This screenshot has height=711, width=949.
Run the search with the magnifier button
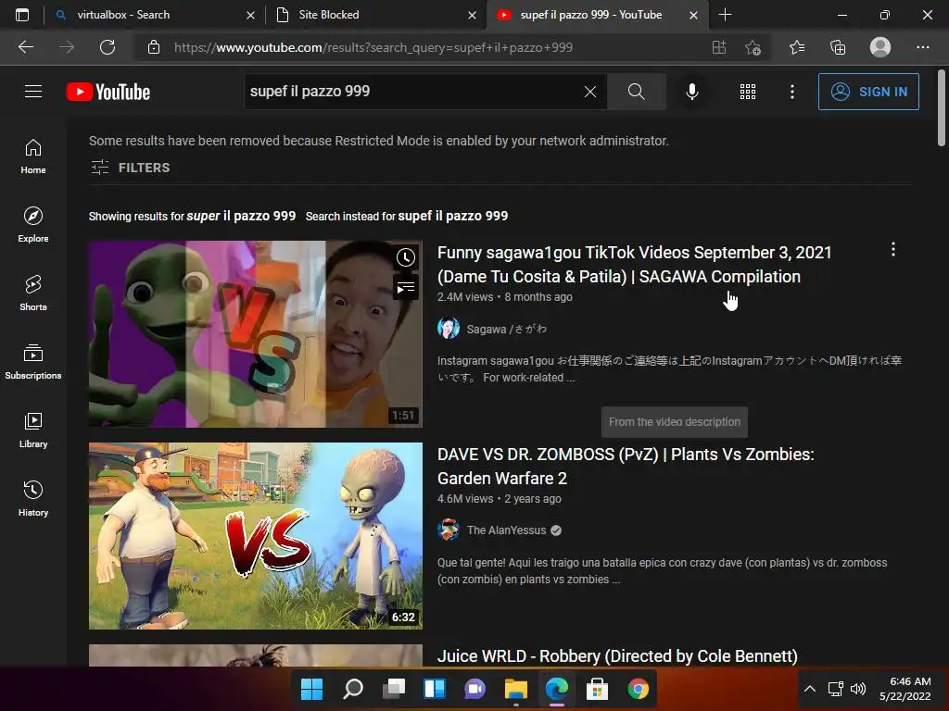click(x=636, y=92)
